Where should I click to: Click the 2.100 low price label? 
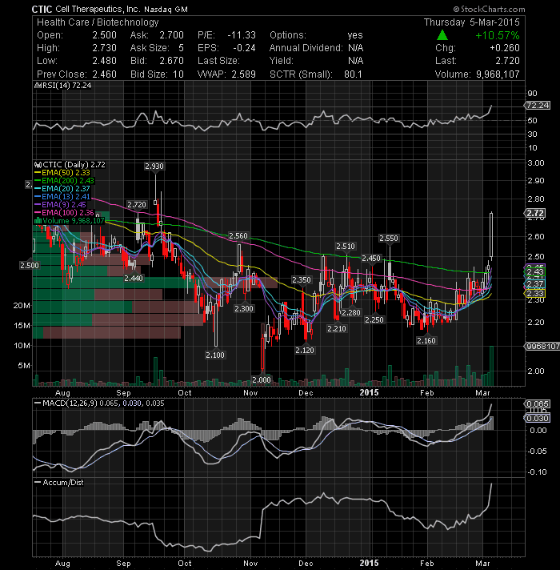(x=215, y=355)
